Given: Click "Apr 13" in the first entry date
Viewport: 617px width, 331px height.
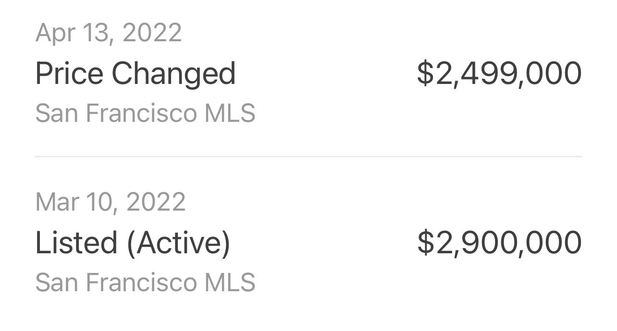Looking at the screenshot, I should coord(74,33).
